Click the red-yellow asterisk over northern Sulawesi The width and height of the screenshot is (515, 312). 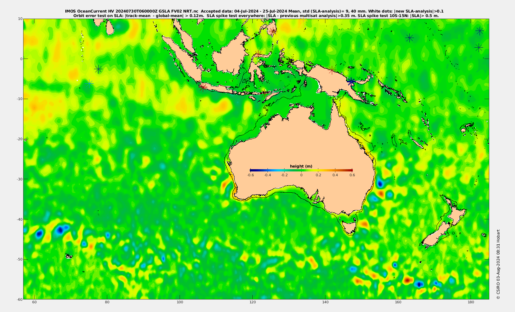point(258,53)
